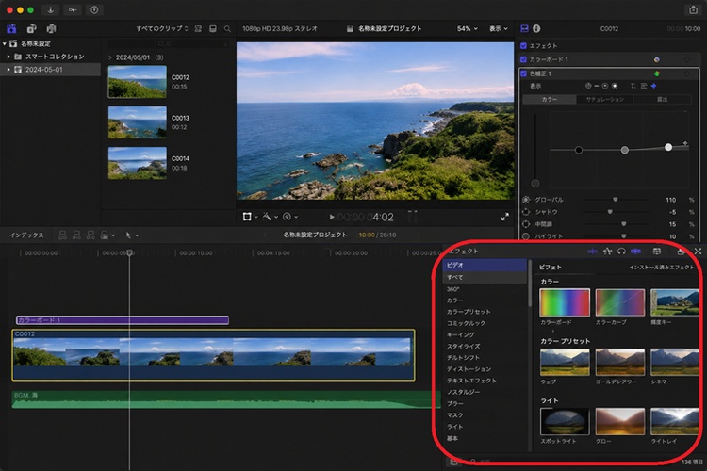Close the effects browser with the X icon
The width and height of the screenshot is (707, 471).
(x=698, y=252)
